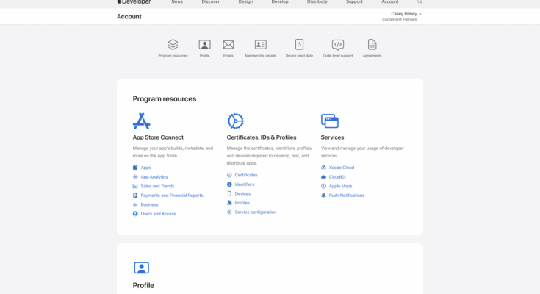Open the Discover menu item
The image size is (540, 294).
pyautogui.click(x=210, y=1)
